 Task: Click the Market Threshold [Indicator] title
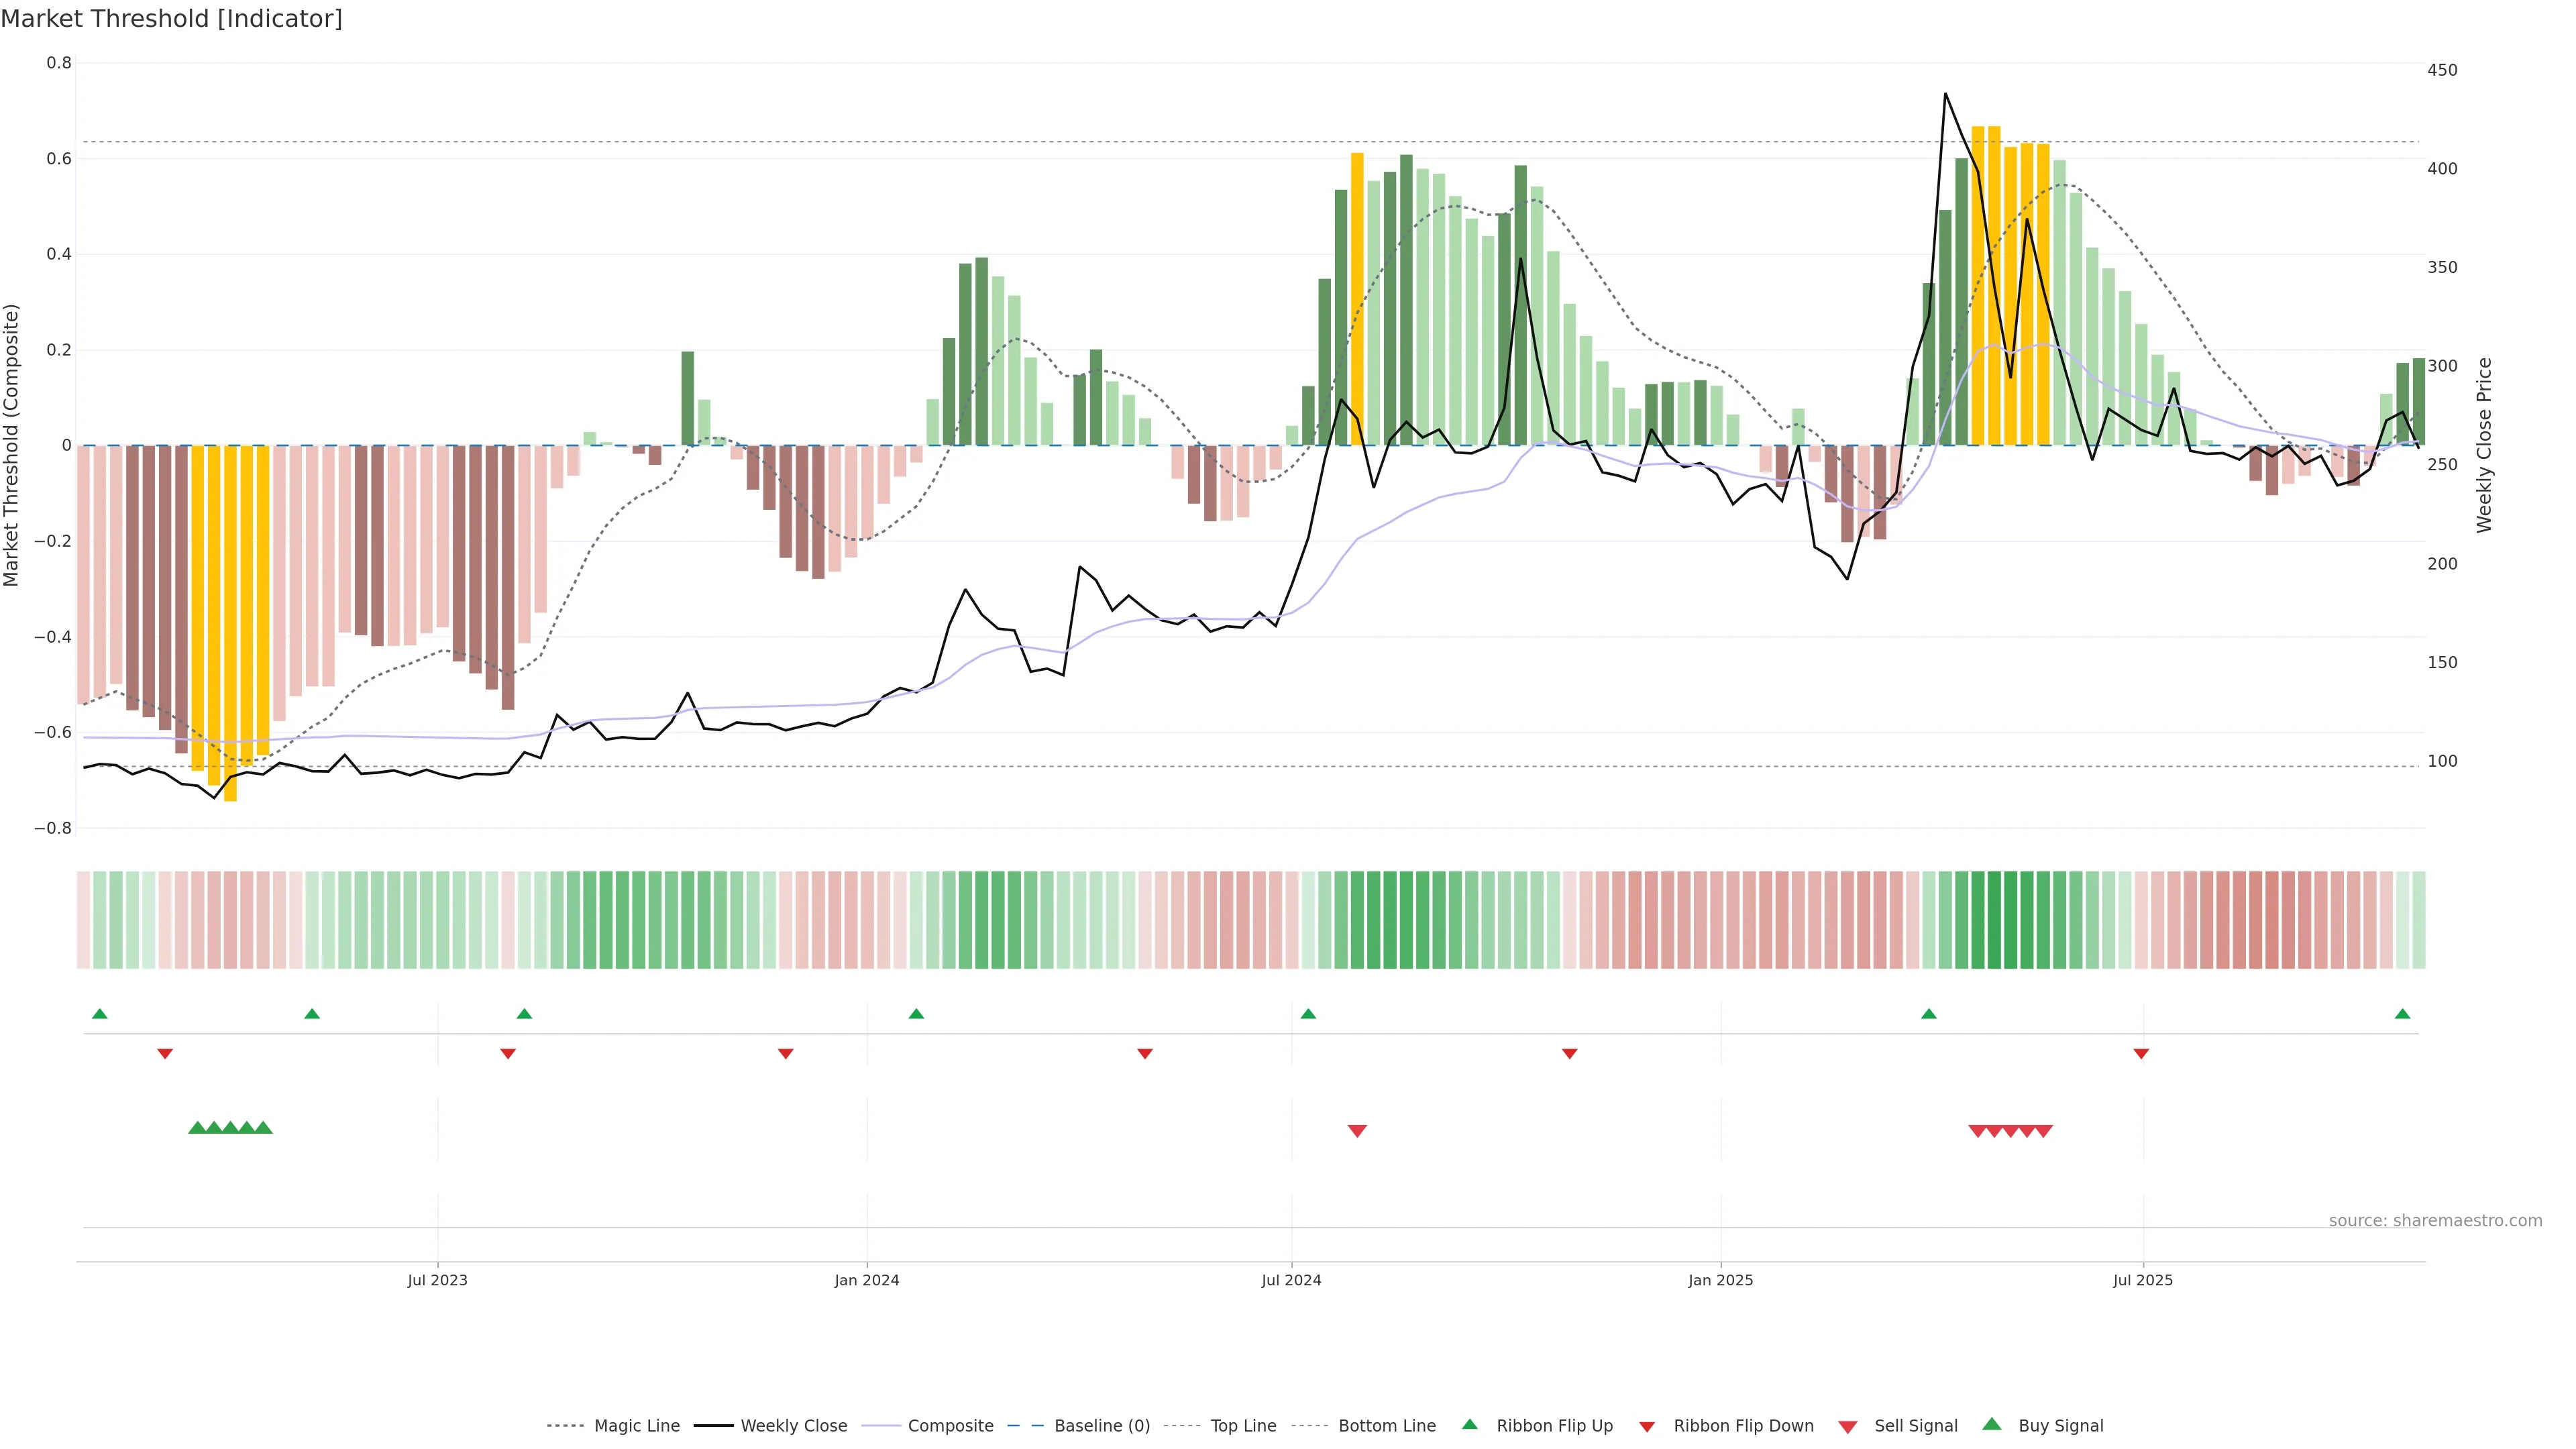[x=171, y=19]
